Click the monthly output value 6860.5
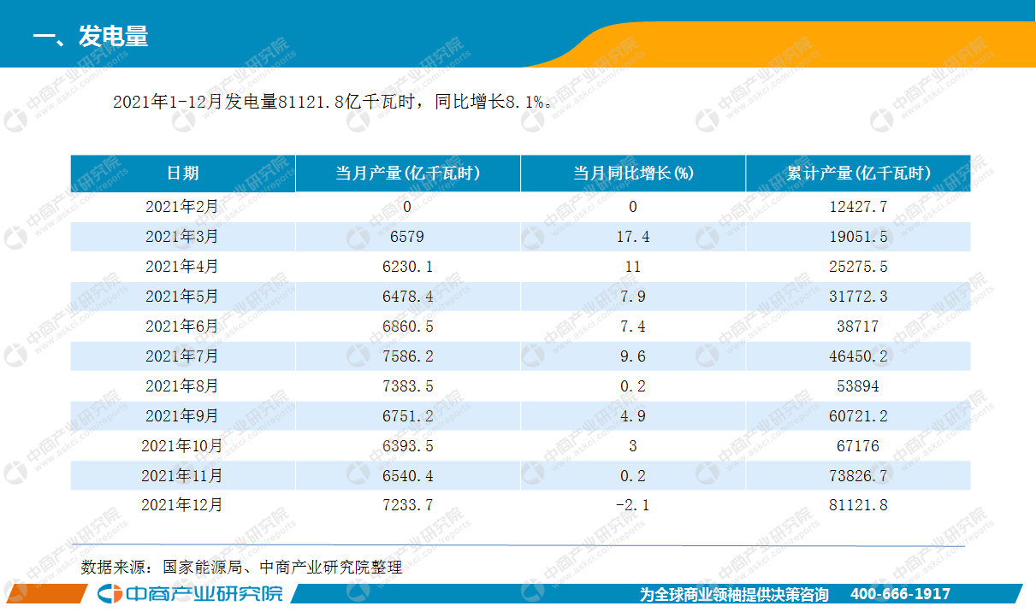 coord(407,327)
